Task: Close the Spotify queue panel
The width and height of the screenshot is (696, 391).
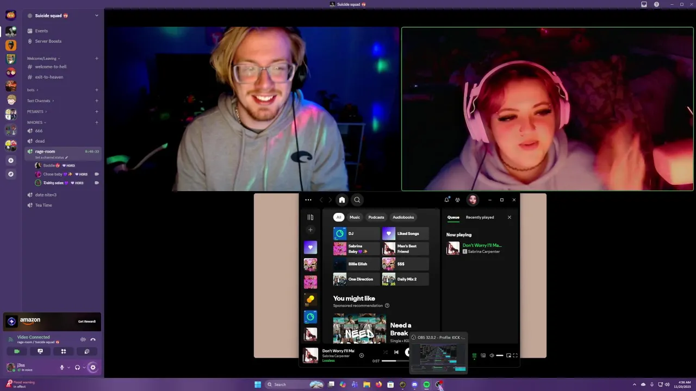Action: (x=509, y=217)
